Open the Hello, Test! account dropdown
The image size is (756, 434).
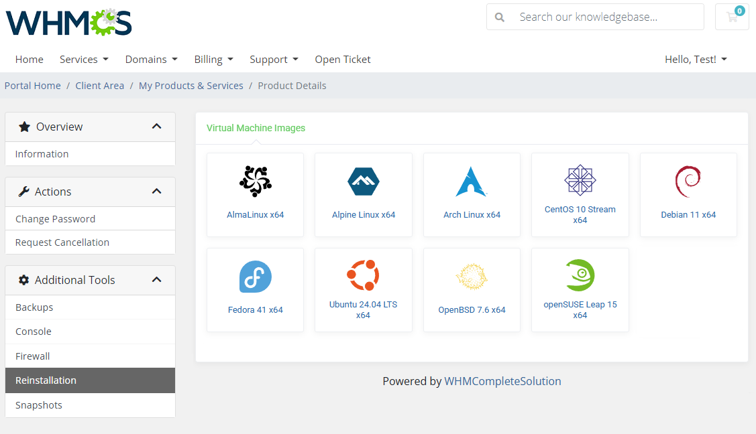point(696,59)
